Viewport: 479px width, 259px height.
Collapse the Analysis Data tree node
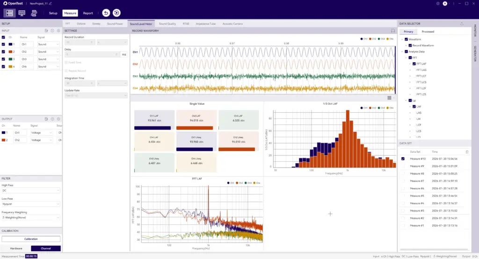tap(402, 51)
